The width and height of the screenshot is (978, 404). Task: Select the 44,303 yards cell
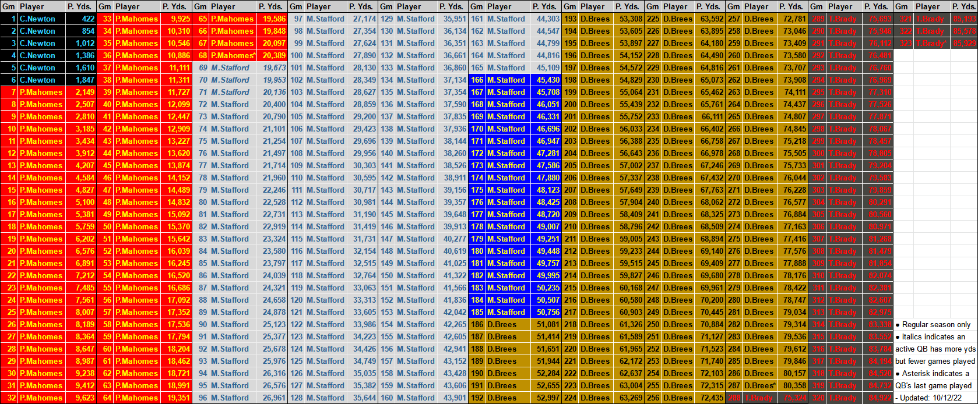click(546, 19)
